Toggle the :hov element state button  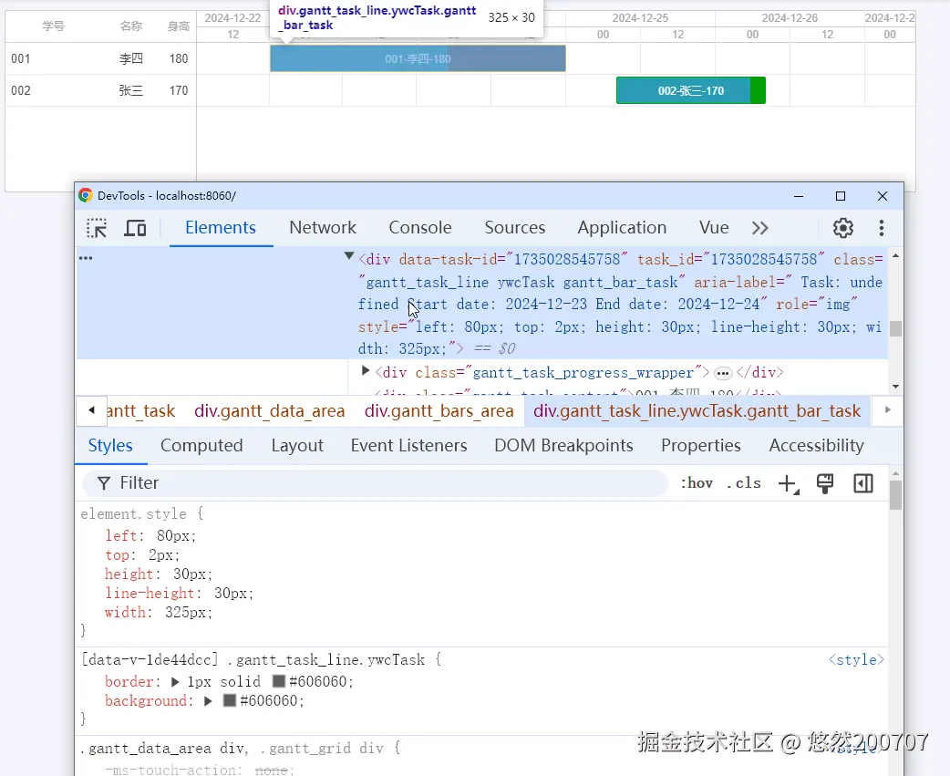697,482
